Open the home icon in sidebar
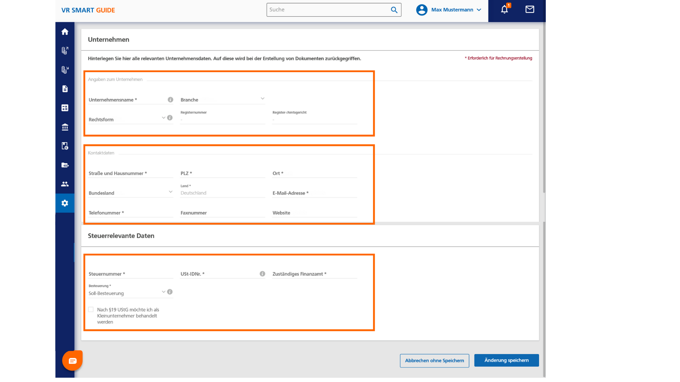Viewport: 680px width, 382px height. click(65, 32)
